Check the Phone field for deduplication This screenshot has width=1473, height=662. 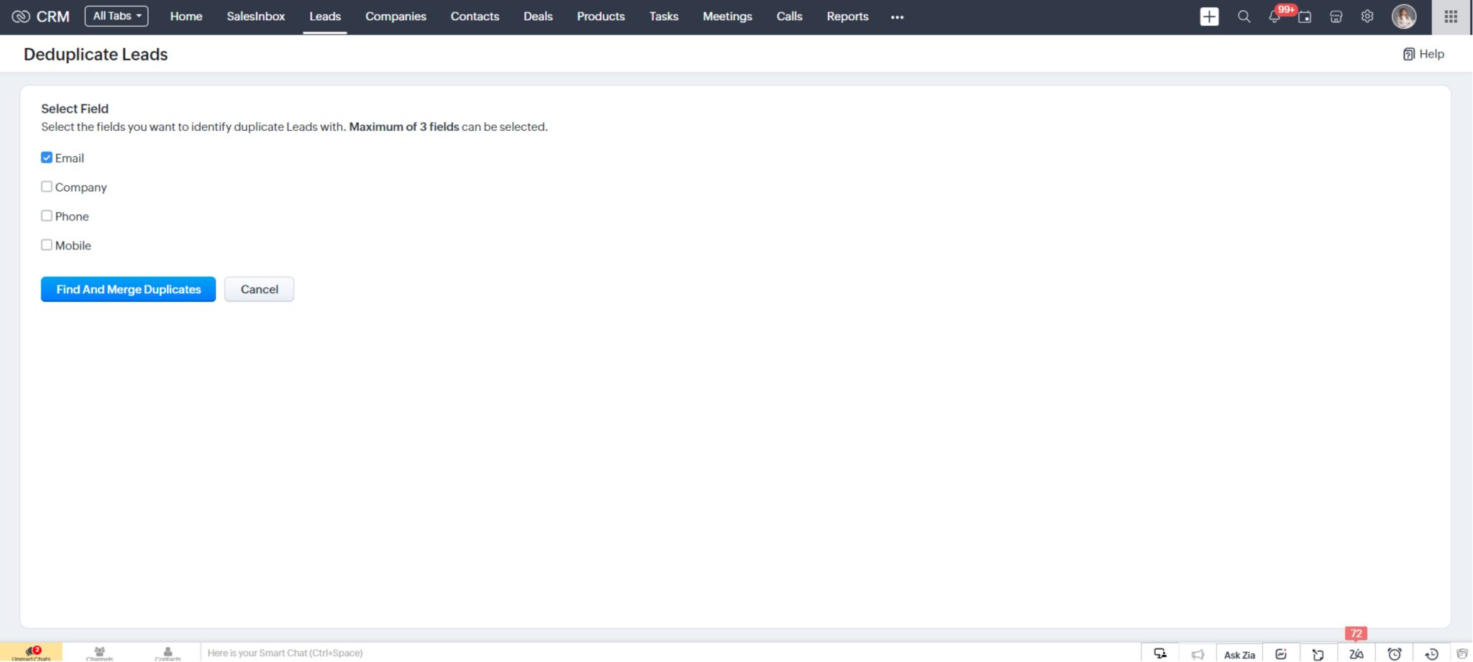[x=47, y=216]
